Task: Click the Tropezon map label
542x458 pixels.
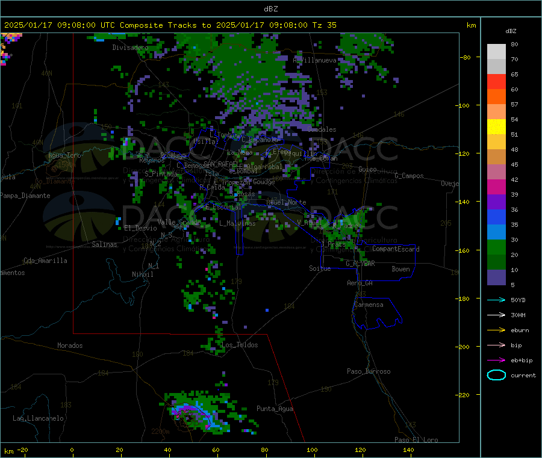Action: (x=235, y=182)
